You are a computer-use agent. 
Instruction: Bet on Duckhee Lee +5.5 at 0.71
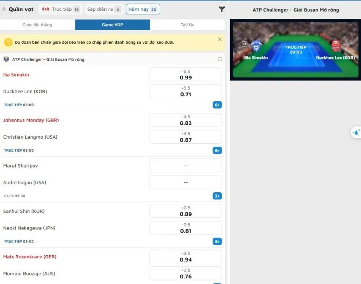(185, 91)
